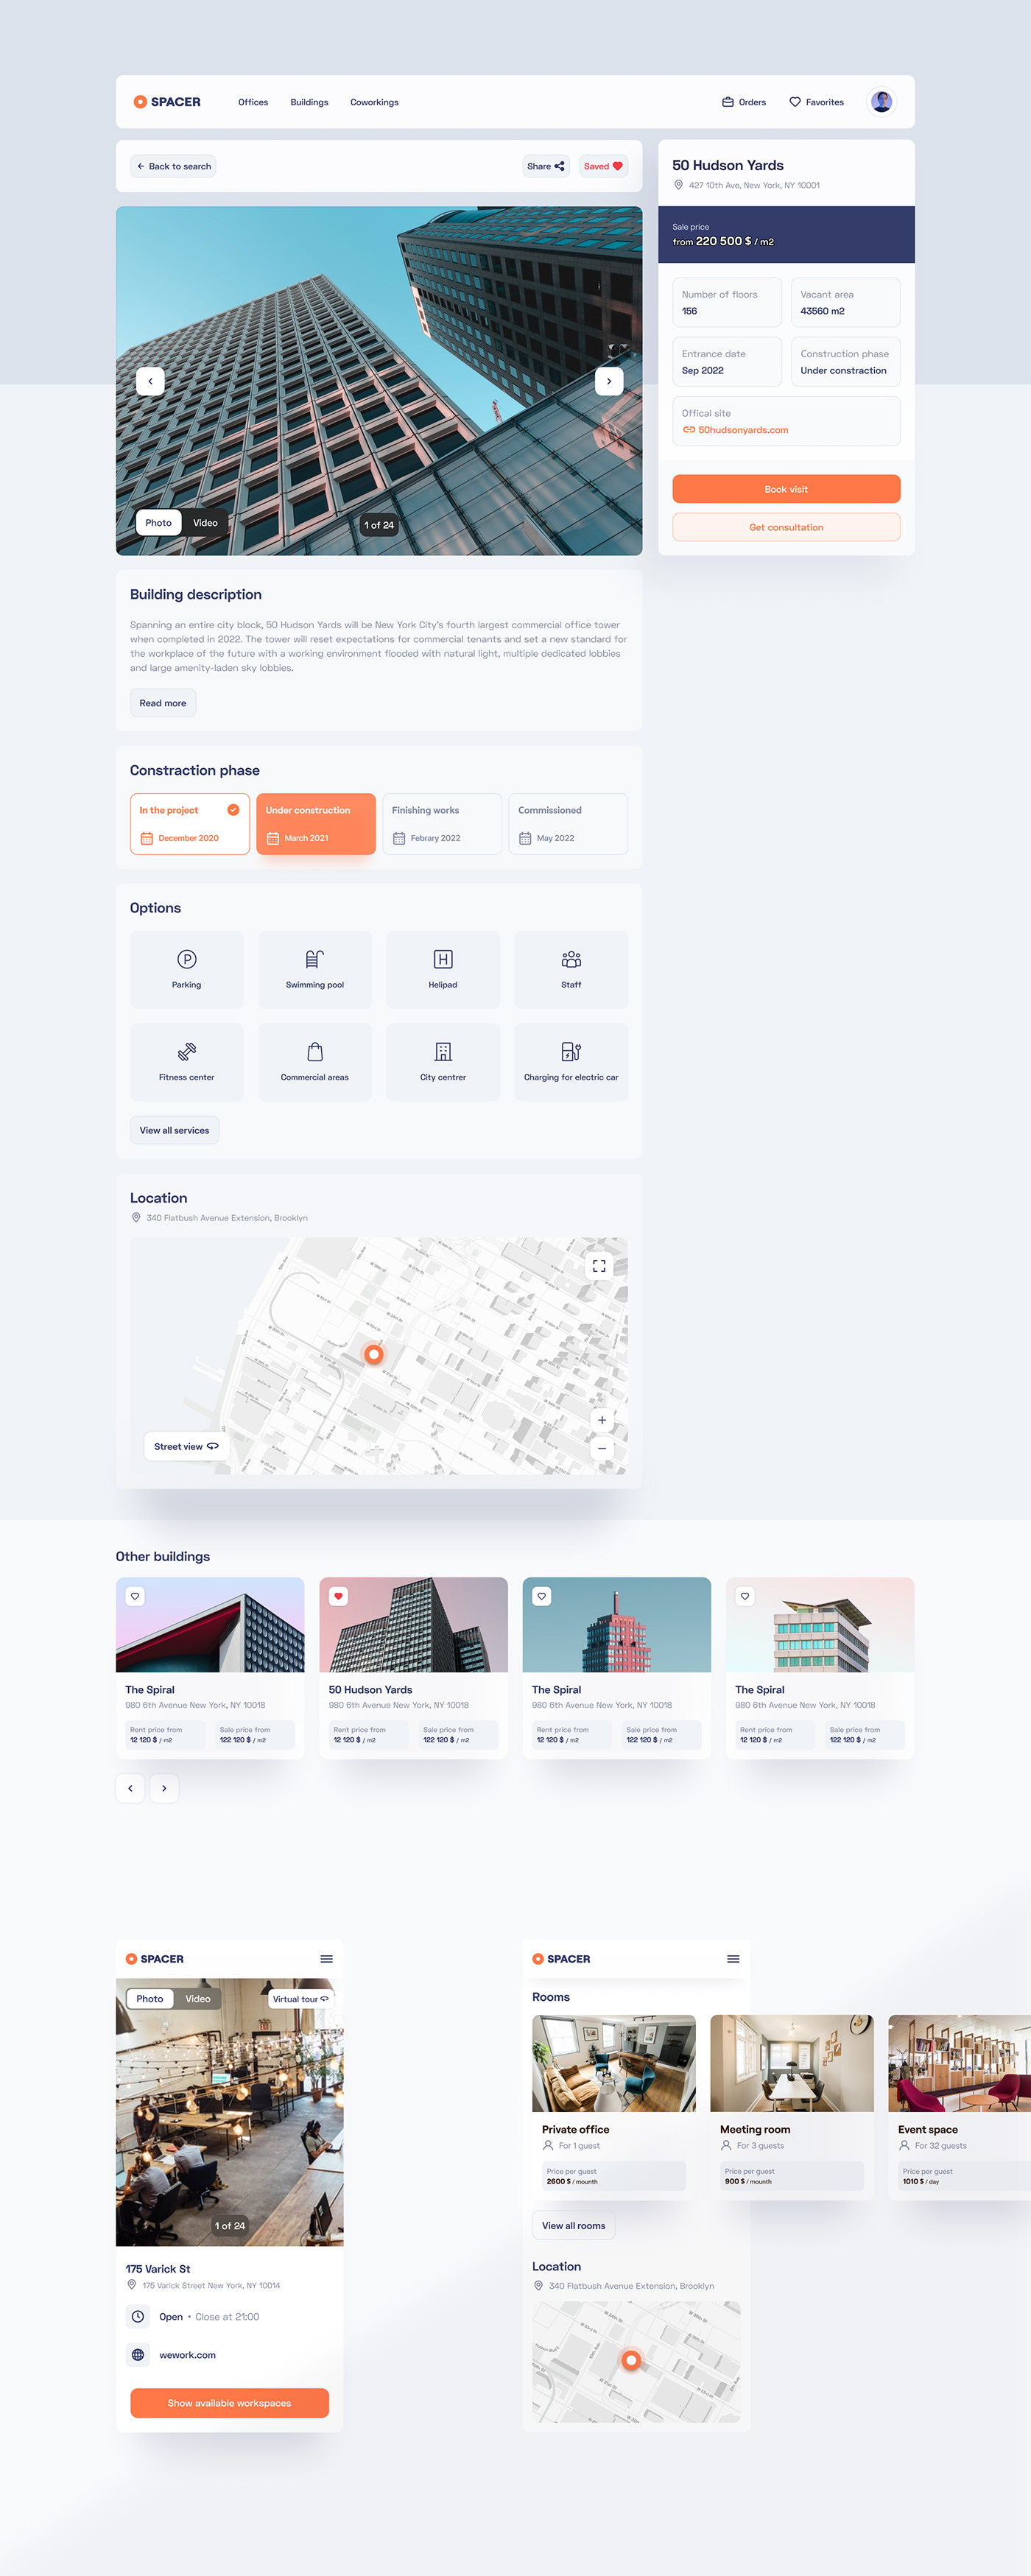Click the Swimming pool option icon
The image size is (1031, 2576).
315,959
